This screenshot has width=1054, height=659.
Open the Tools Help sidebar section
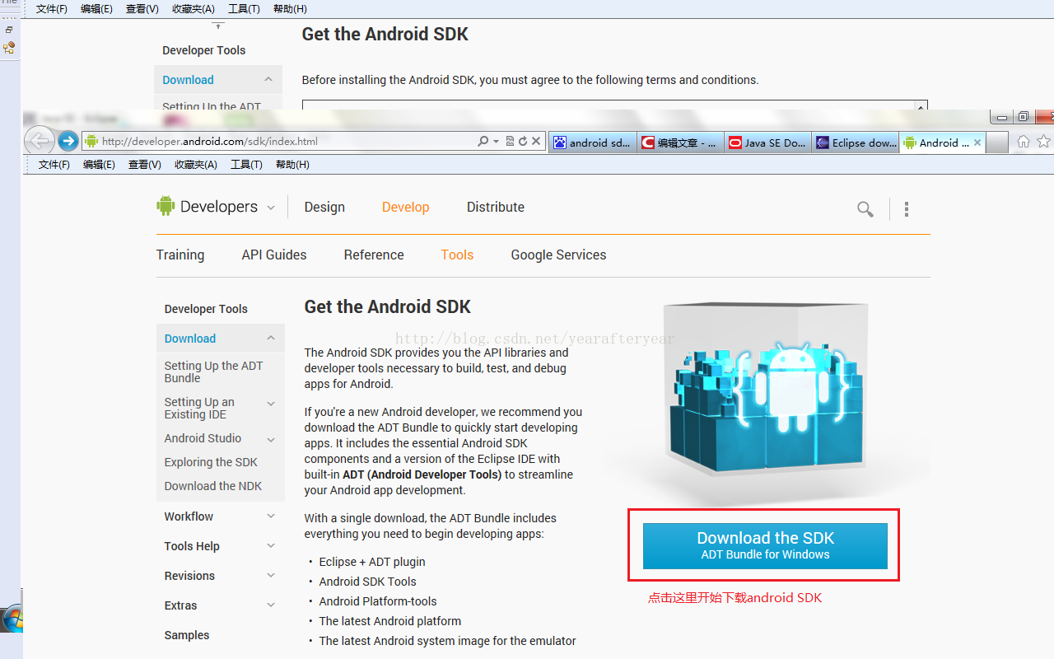pyautogui.click(x=192, y=546)
